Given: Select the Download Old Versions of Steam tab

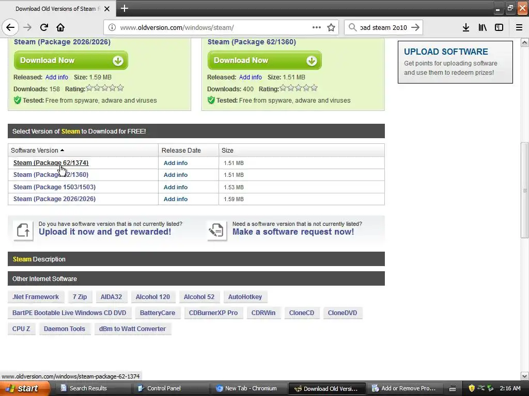Looking at the screenshot, I should pos(58,9).
